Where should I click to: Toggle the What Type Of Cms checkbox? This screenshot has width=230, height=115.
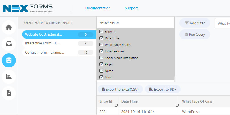click(101, 45)
